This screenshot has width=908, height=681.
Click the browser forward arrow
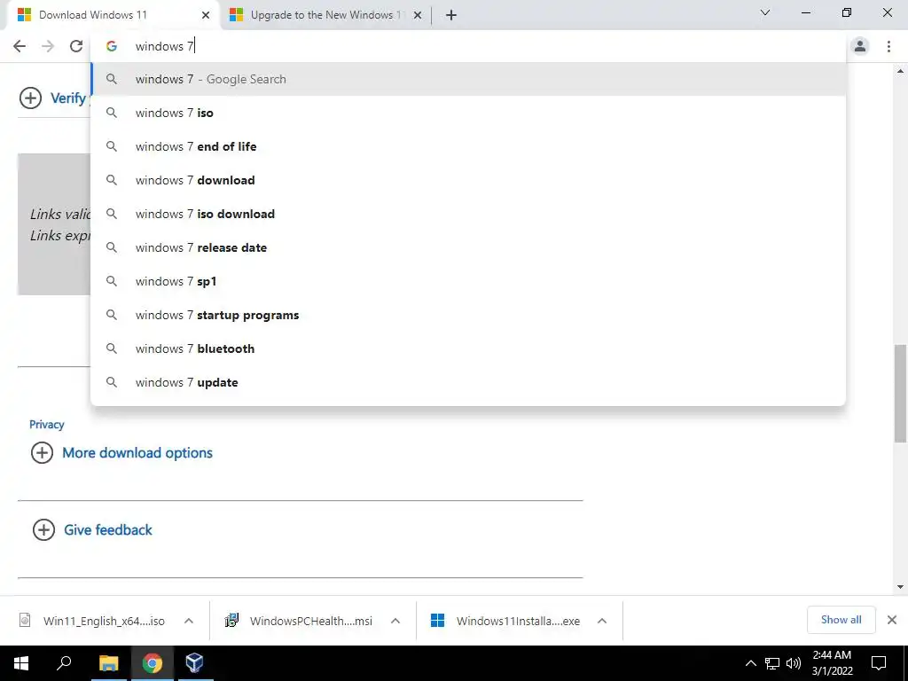click(x=48, y=46)
